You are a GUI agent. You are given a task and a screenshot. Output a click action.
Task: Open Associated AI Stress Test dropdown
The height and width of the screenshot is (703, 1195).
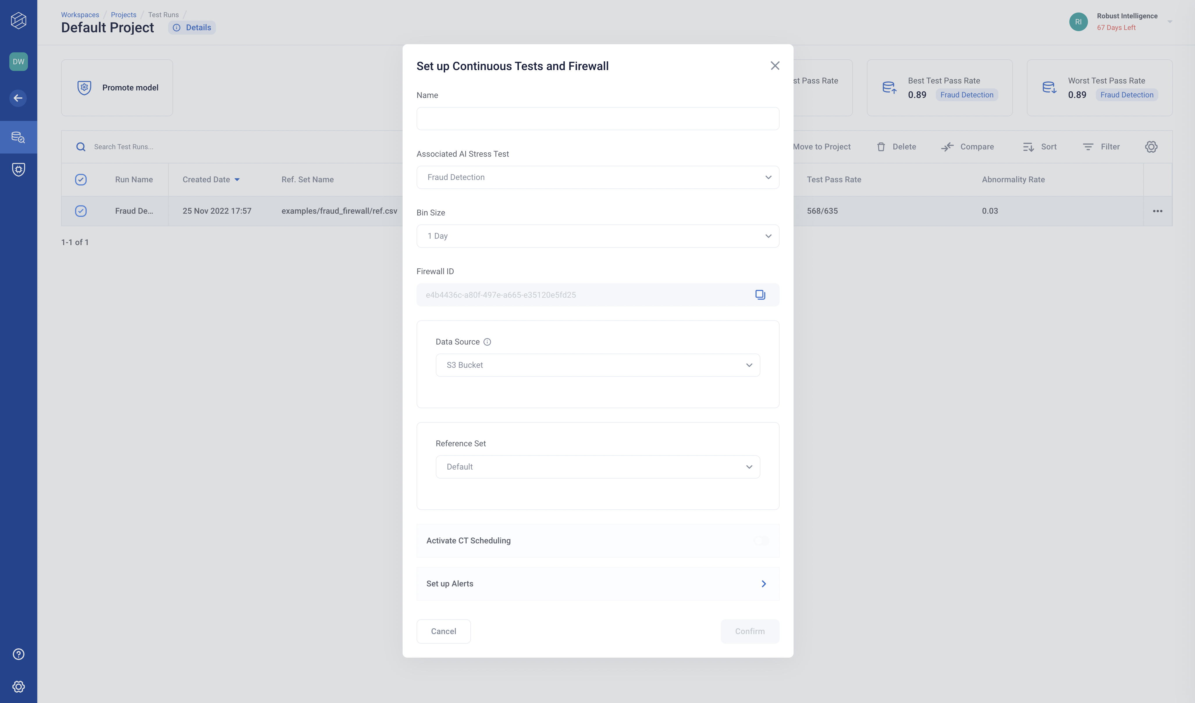597,177
